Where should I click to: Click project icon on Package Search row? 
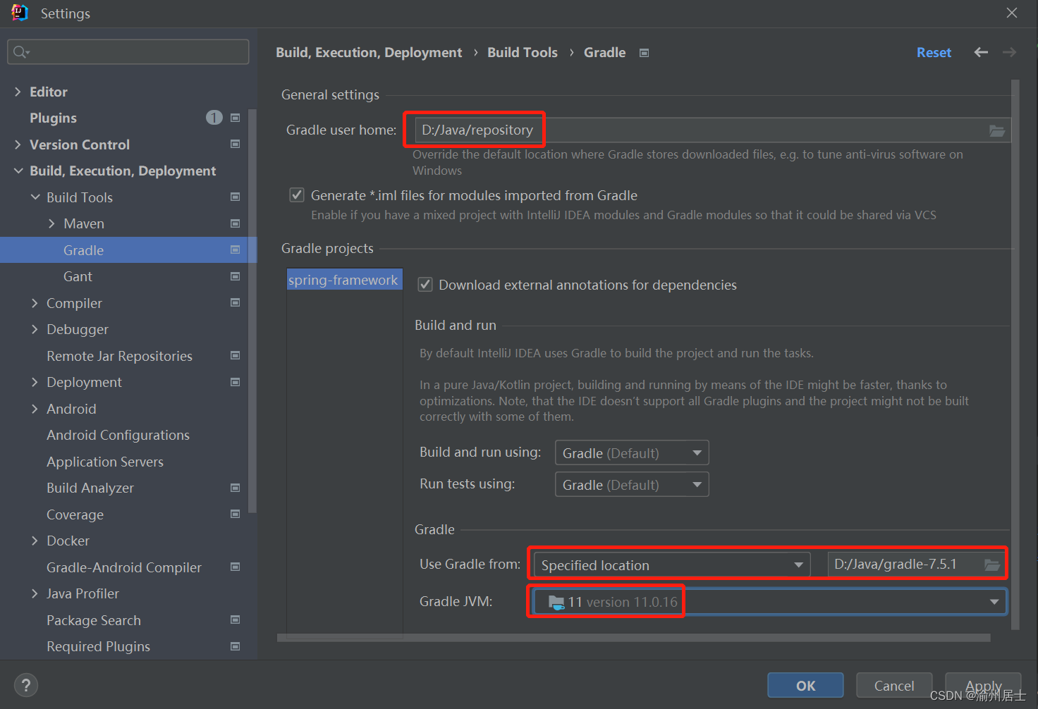236,619
